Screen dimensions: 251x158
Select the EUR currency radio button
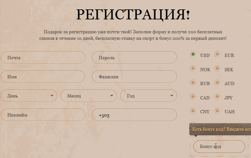217,54
